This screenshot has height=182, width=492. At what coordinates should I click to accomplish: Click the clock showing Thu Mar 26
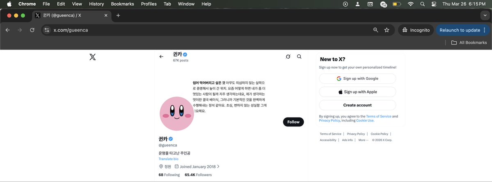point(464,4)
